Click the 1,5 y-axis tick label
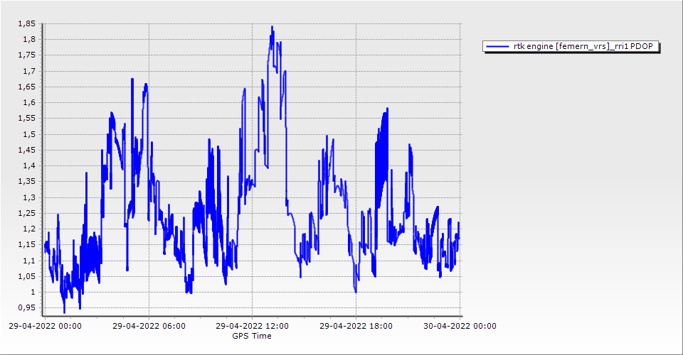This screenshot has height=355, width=683. tap(28, 134)
